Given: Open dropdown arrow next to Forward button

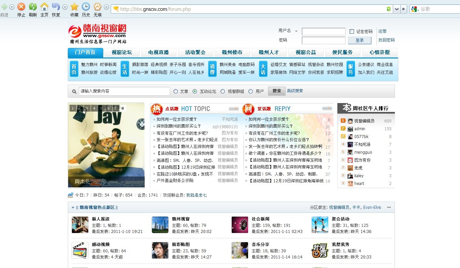Looking at the screenshot, I should tap(12, 7).
